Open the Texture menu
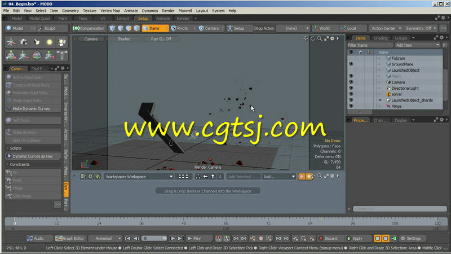This screenshot has width=451, height=254. point(90,11)
